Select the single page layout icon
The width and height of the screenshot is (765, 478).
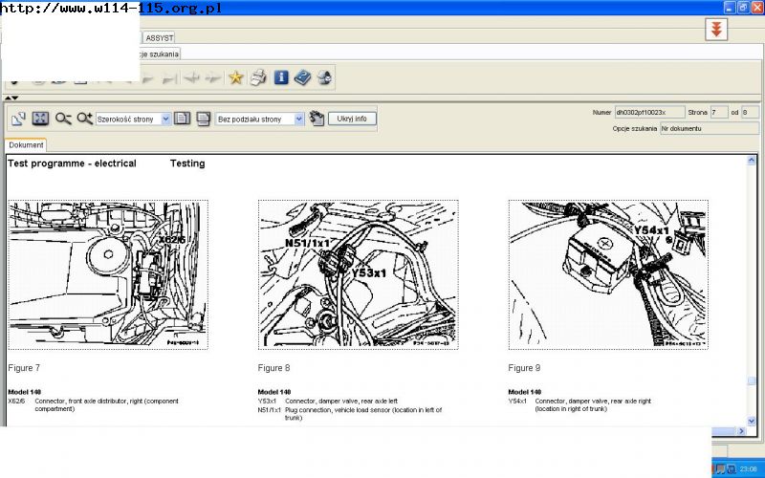(182, 119)
